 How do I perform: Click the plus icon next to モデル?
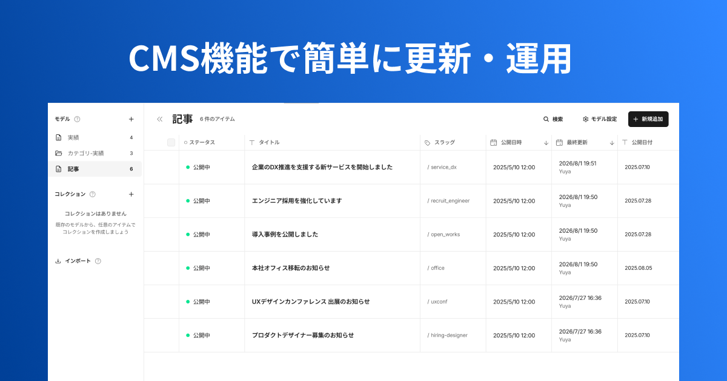(131, 119)
